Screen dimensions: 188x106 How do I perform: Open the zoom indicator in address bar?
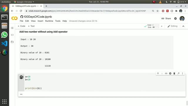tap(153, 11)
